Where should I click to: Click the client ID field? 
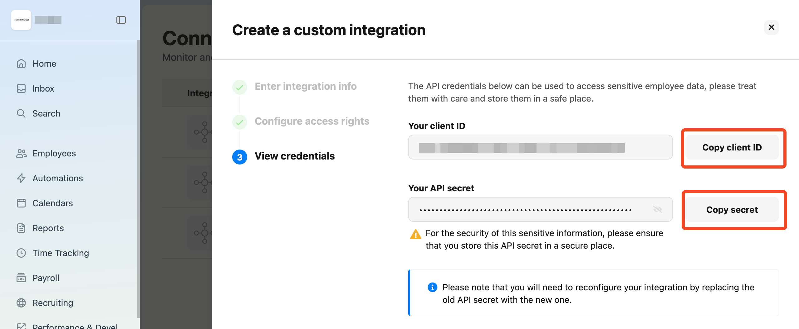540,147
